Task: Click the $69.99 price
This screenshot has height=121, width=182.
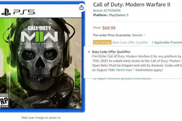Action: pyautogui.click(x=109, y=28)
